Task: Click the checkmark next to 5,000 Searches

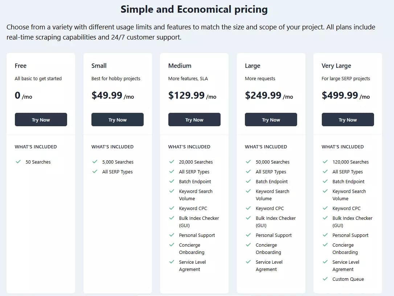Action: tap(95, 162)
